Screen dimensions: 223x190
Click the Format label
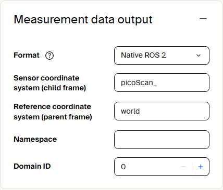coord(27,56)
